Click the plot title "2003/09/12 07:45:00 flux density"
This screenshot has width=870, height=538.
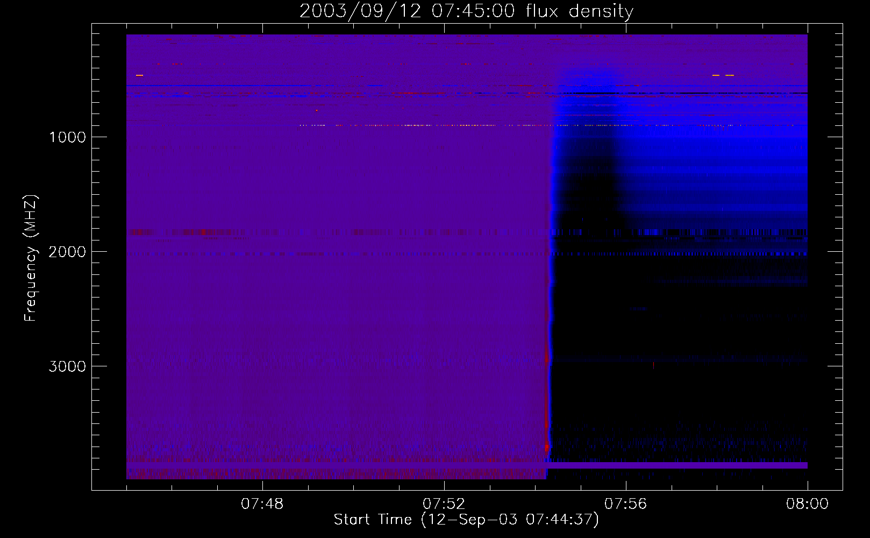tap(466, 11)
